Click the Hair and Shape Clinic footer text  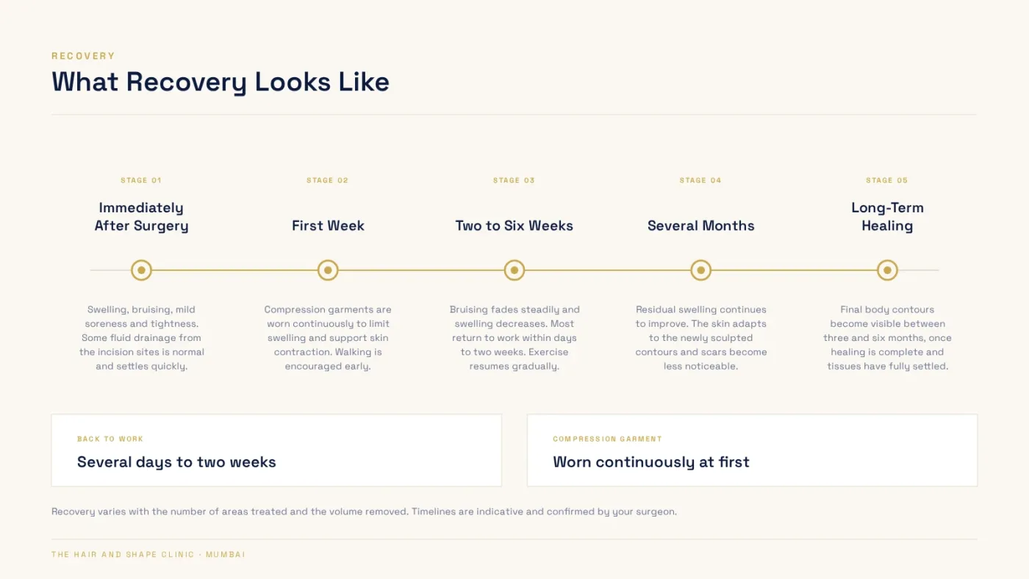coord(148,555)
